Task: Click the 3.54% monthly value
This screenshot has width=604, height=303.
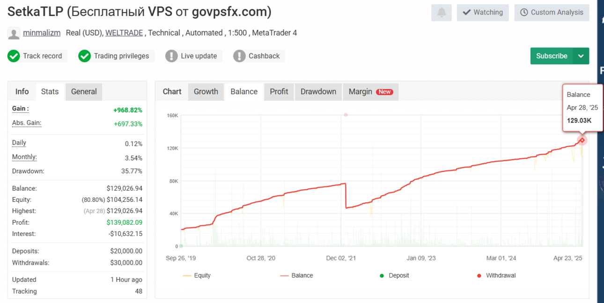Action: (133, 158)
